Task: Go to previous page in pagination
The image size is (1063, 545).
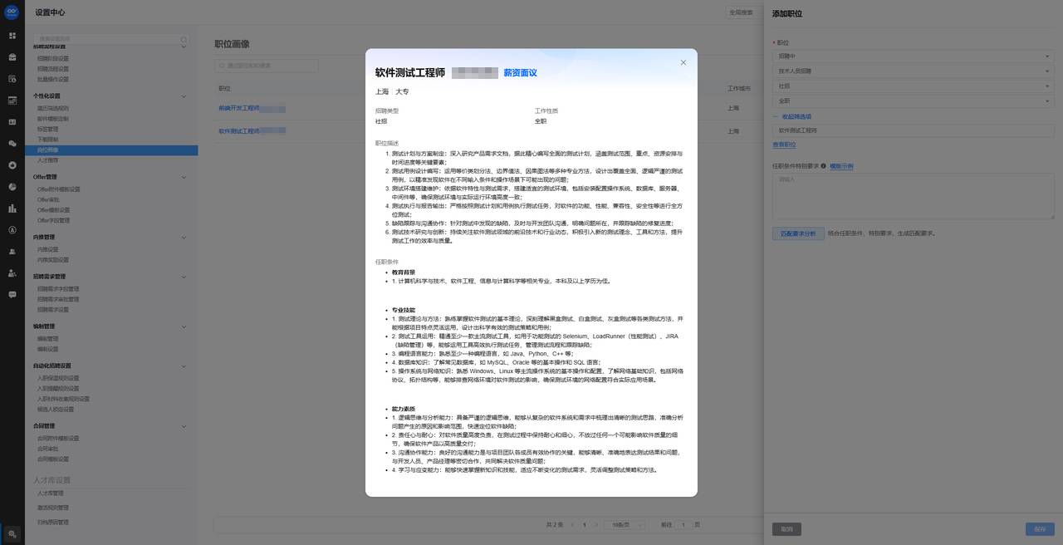Action: (573, 525)
